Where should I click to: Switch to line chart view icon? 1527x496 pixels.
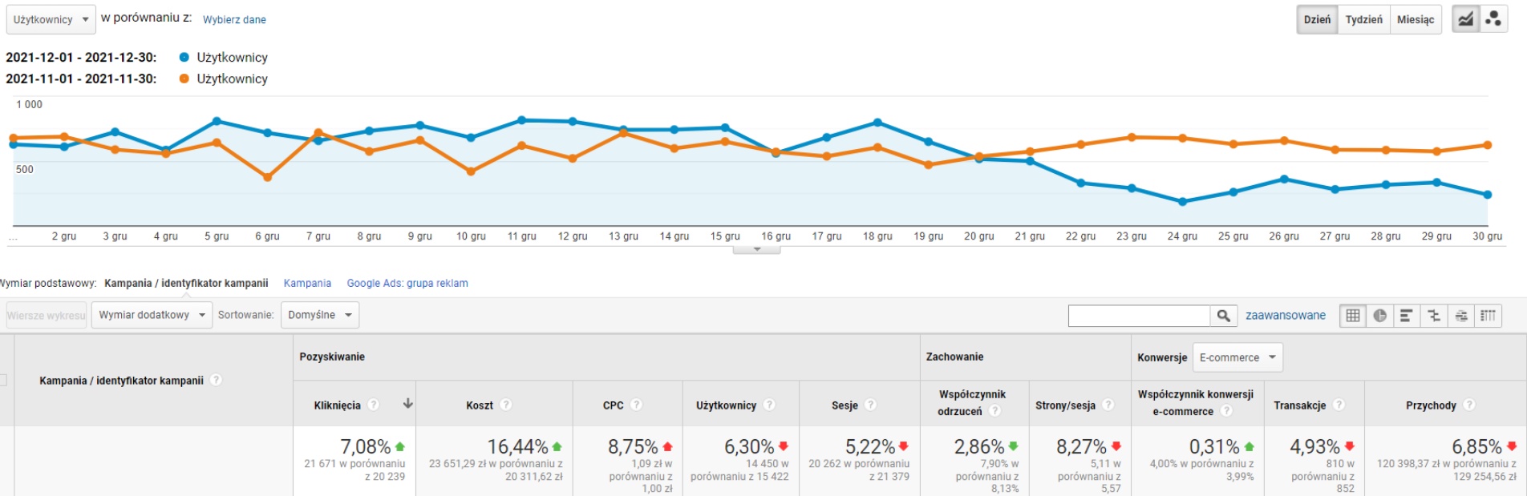[1465, 19]
